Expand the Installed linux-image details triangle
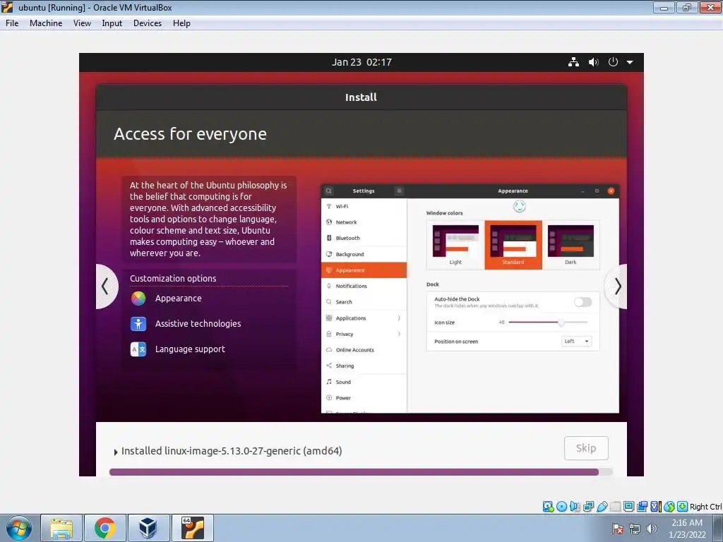Image resolution: width=723 pixels, height=542 pixels. (116, 452)
